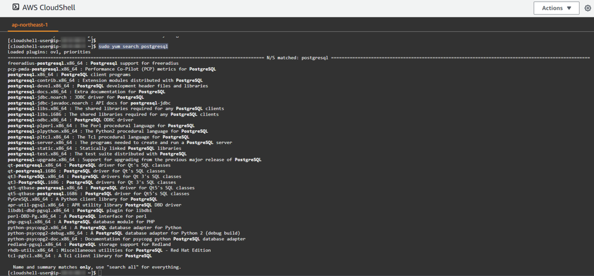The width and height of the screenshot is (594, 276).
Task: Click 'postgresql-plpython.x86_64' package line
Action: tap(108, 131)
